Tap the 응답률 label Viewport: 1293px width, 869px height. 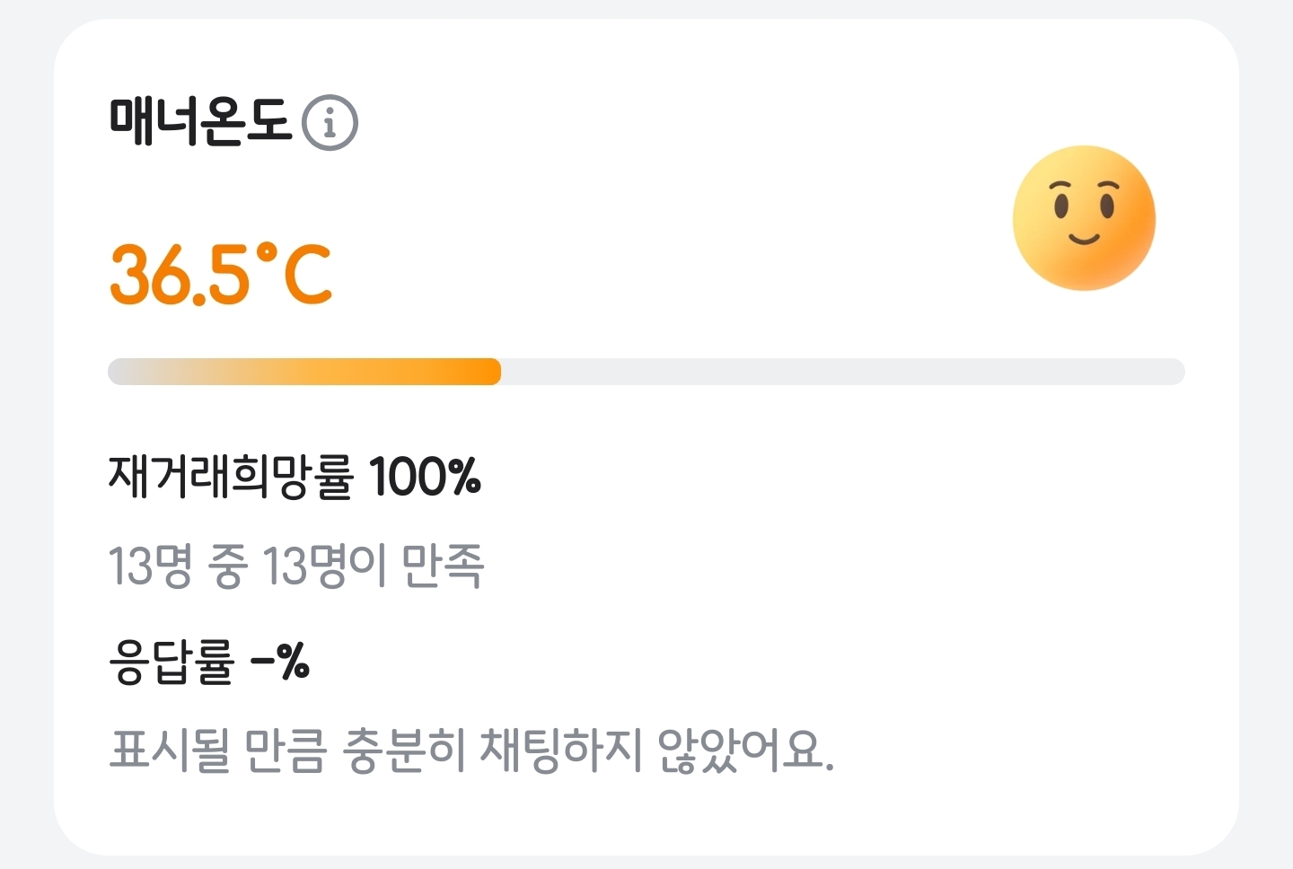171,663
